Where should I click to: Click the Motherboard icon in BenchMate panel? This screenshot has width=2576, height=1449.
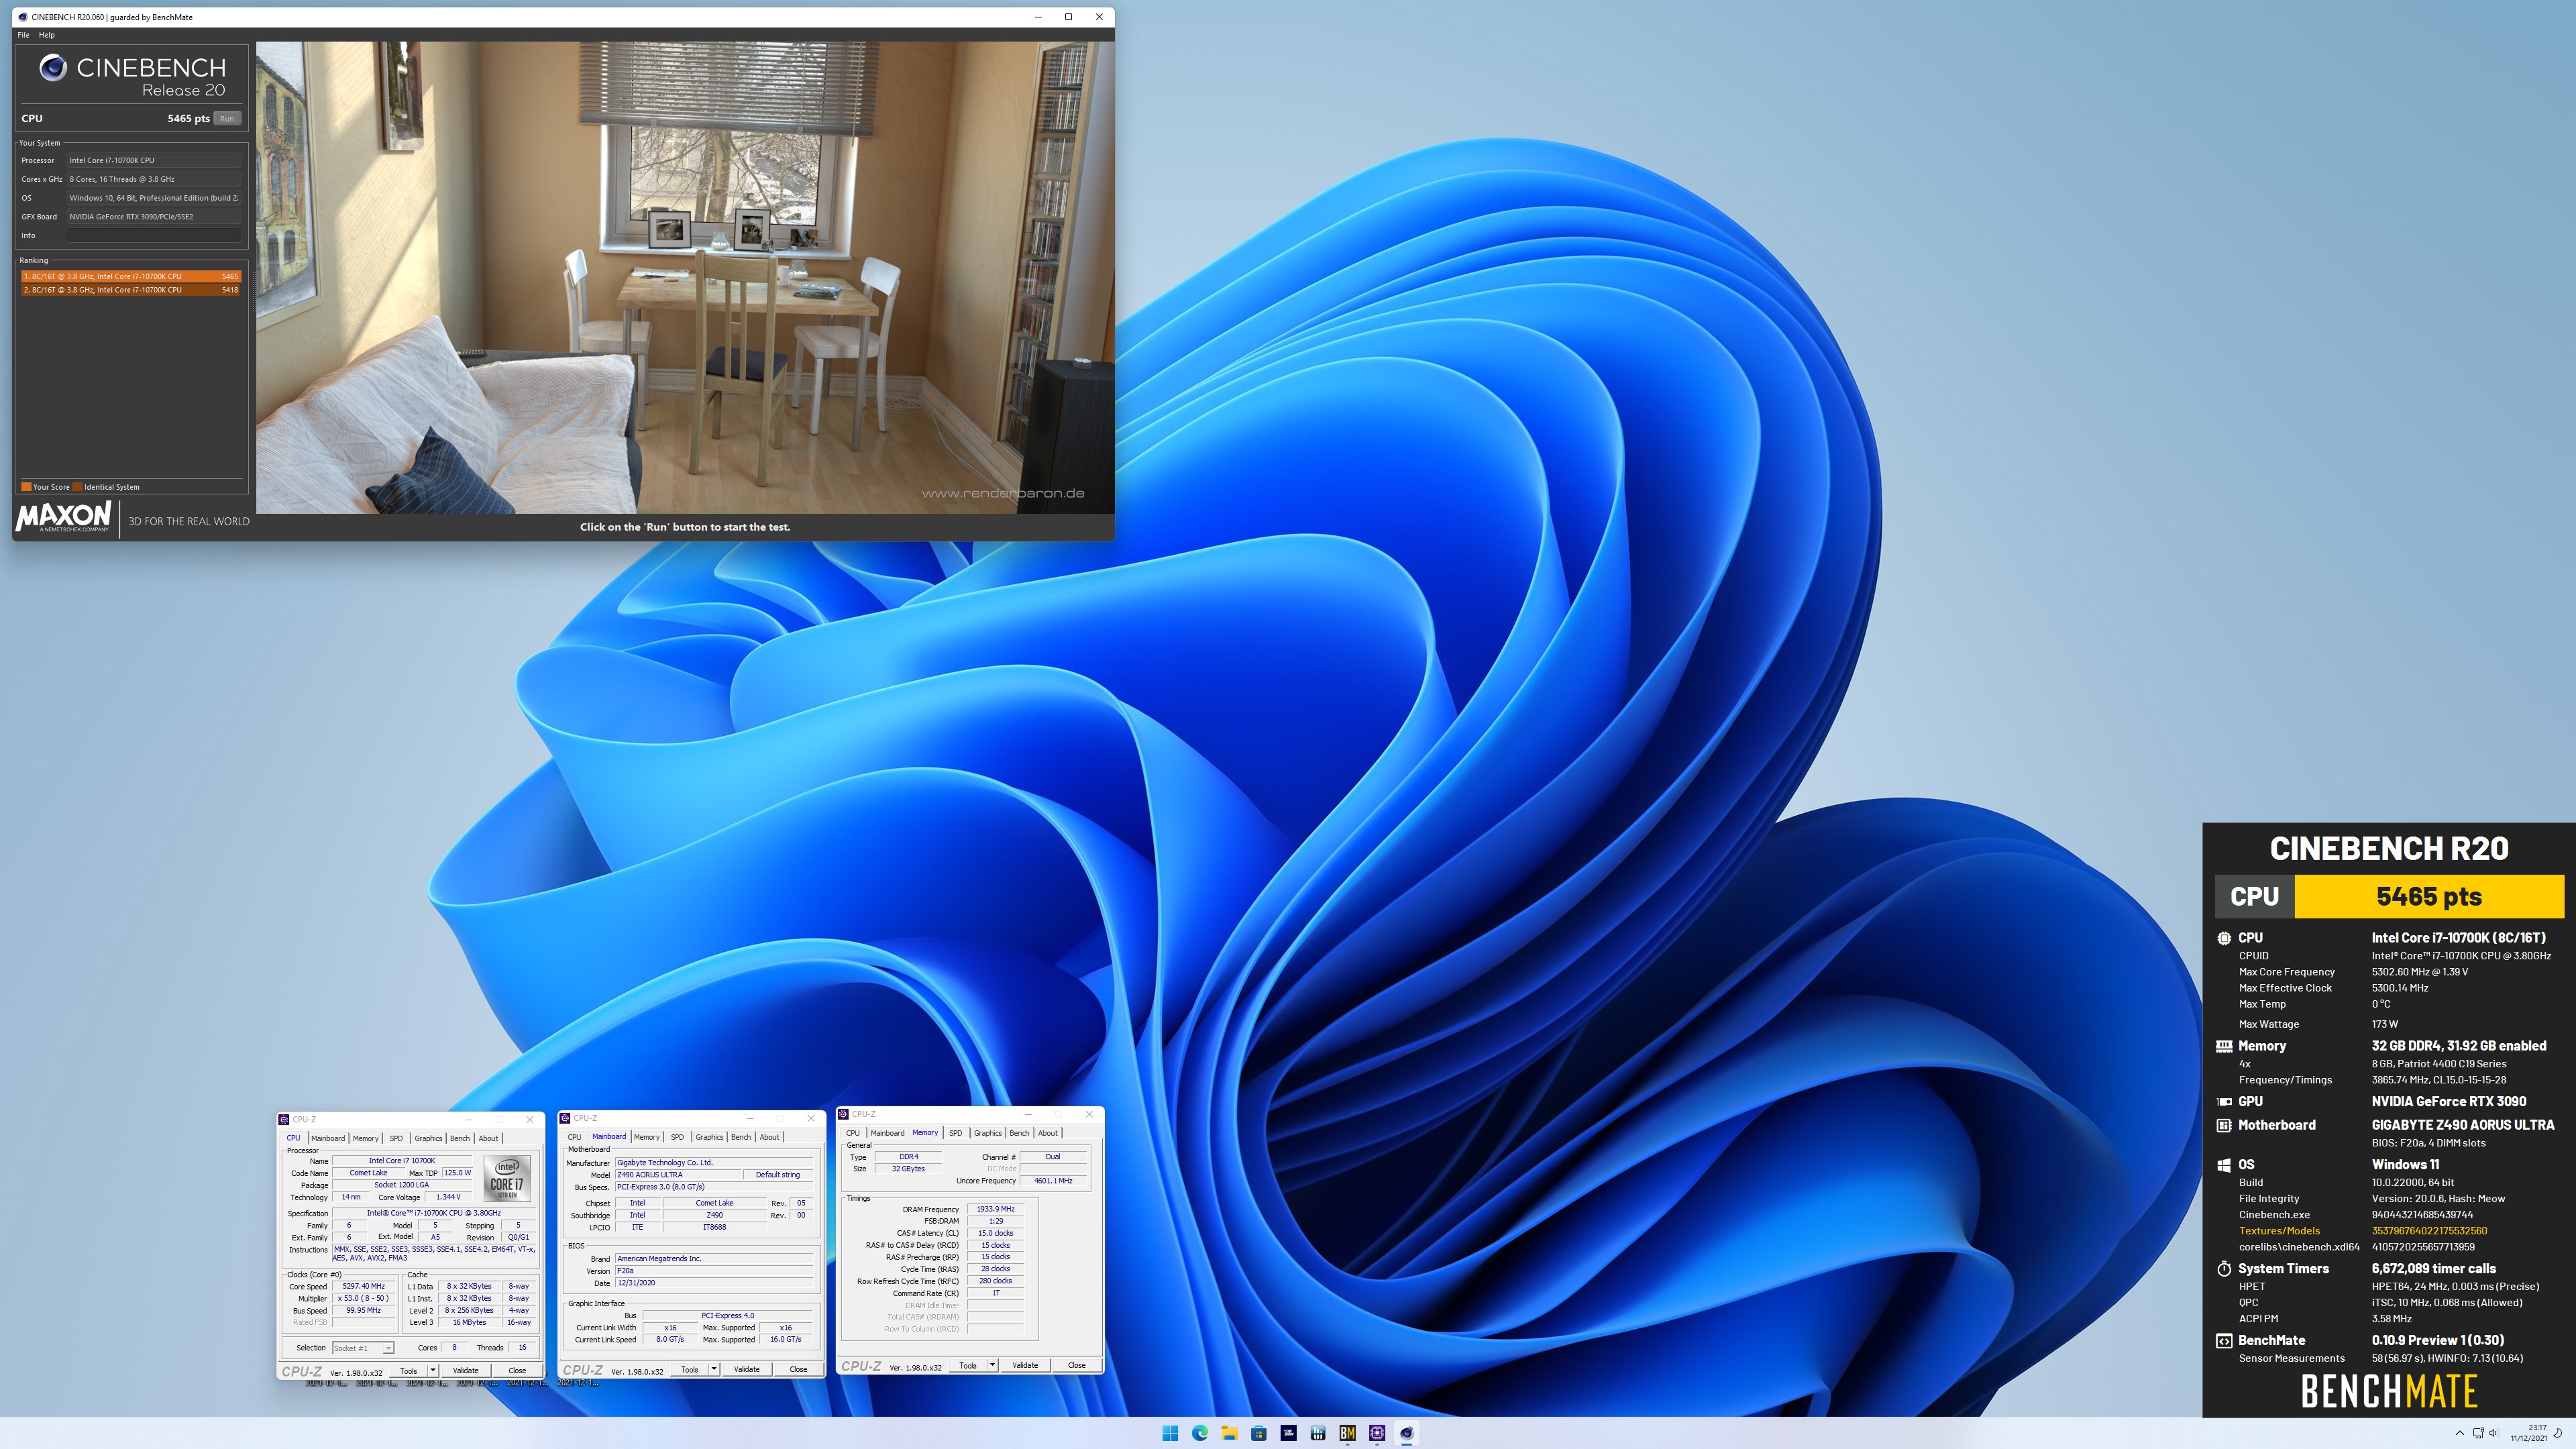point(2224,1125)
